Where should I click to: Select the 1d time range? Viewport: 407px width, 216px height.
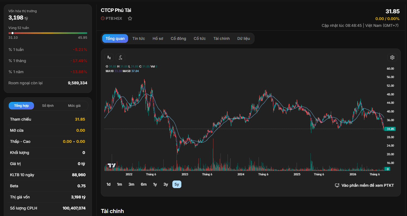tap(108, 184)
